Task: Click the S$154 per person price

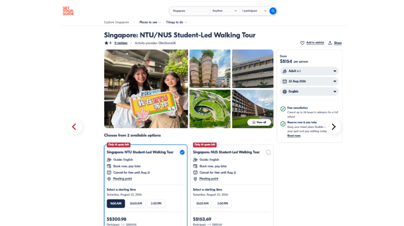Action: click(x=294, y=61)
